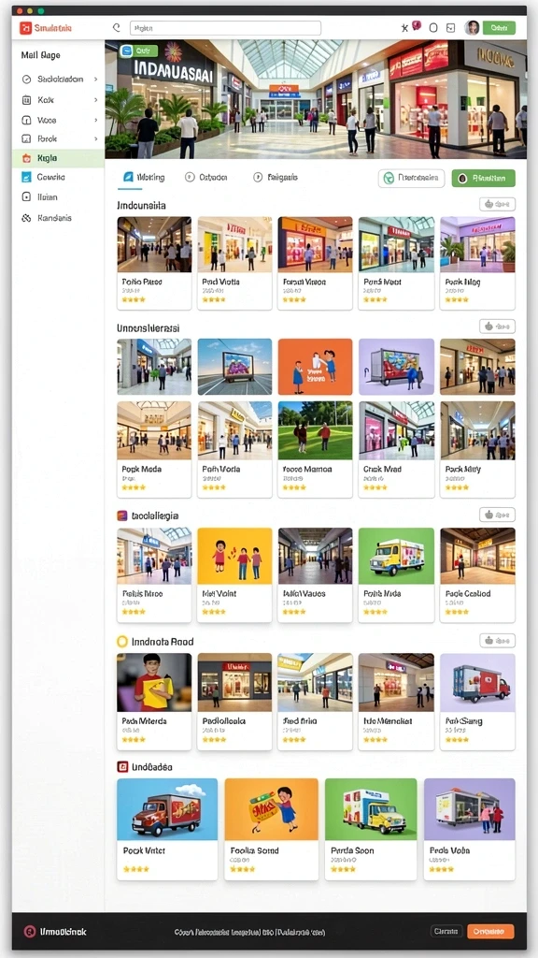Expand the first sidebar item chevron
Screen dimensions: 538x958
pos(96,80)
